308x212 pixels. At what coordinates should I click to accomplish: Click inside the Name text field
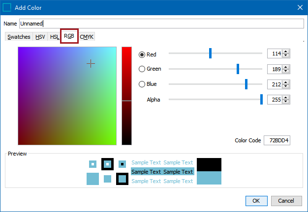(x=162, y=23)
